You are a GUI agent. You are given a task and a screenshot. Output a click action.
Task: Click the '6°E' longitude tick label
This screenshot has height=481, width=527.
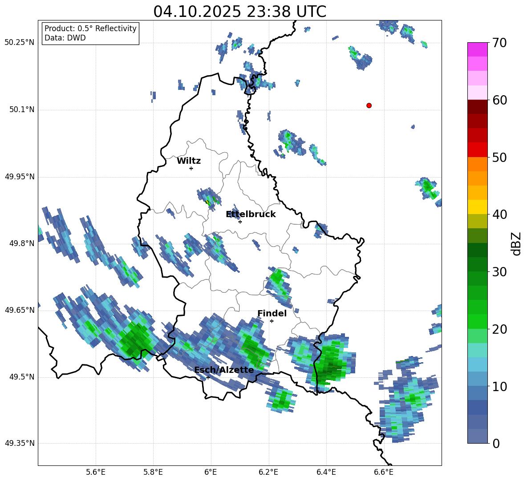click(x=211, y=472)
